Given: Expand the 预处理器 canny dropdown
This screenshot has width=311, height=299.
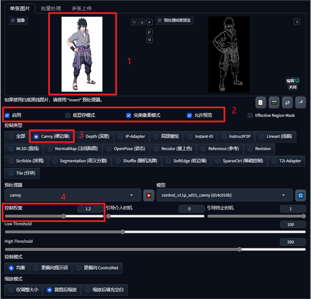Looking at the screenshot, I should (x=73, y=195).
